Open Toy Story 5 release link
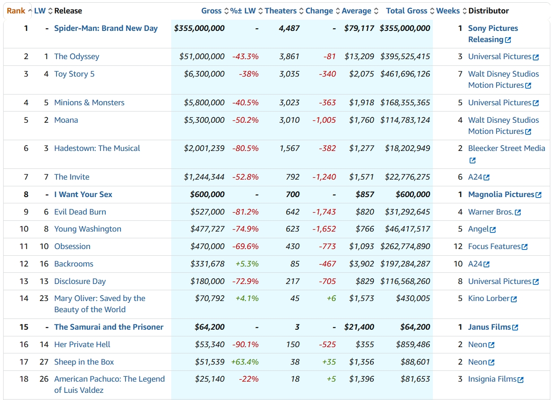Screen dimensions: 553x400 click(x=74, y=74)
